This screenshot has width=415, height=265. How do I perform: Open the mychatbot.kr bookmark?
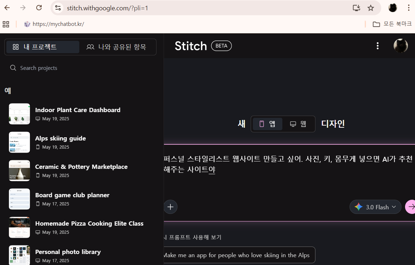click(54, 24)
